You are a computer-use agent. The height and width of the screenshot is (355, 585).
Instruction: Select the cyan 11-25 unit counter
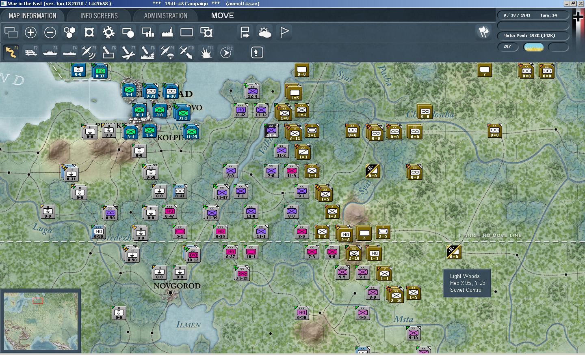pyautogui.click(x=191, y=132)
